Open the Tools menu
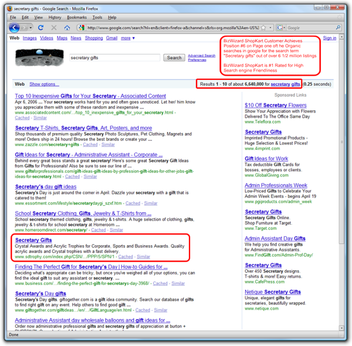This screenshot has width=352, height=346. (97, 17)
